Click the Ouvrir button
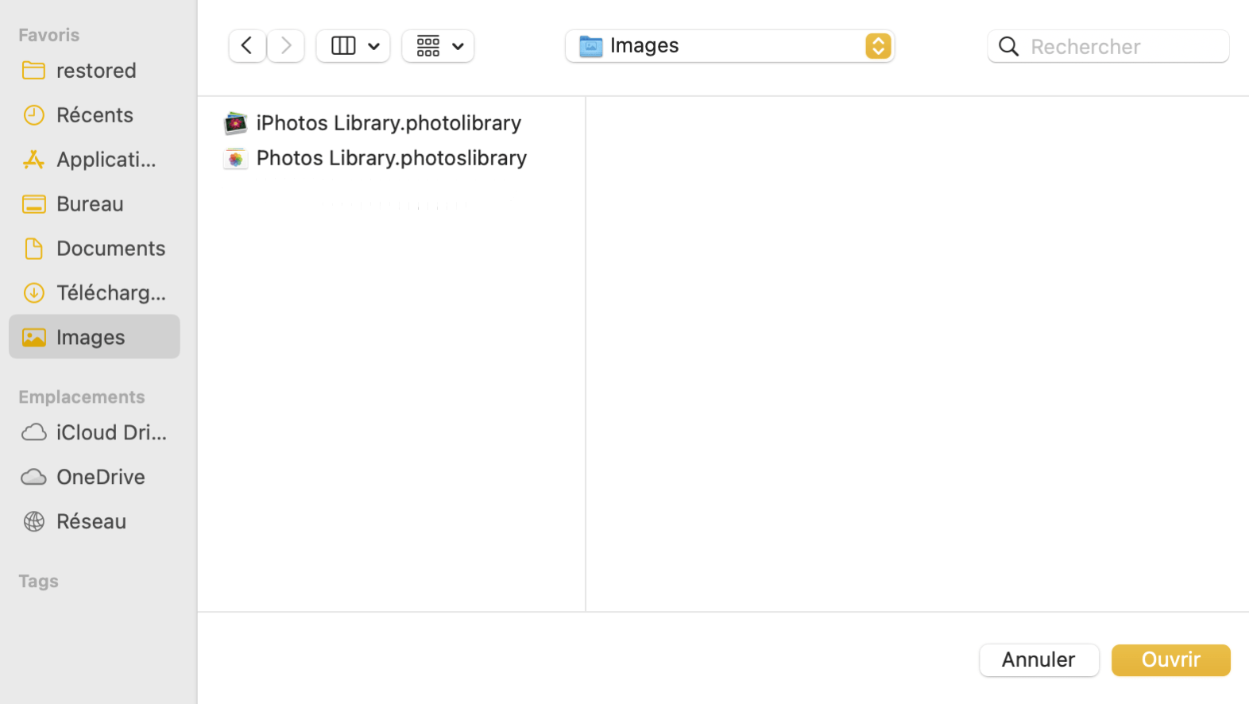Viewport: 1249px width, 704px height. click(x=1171, y=660)
